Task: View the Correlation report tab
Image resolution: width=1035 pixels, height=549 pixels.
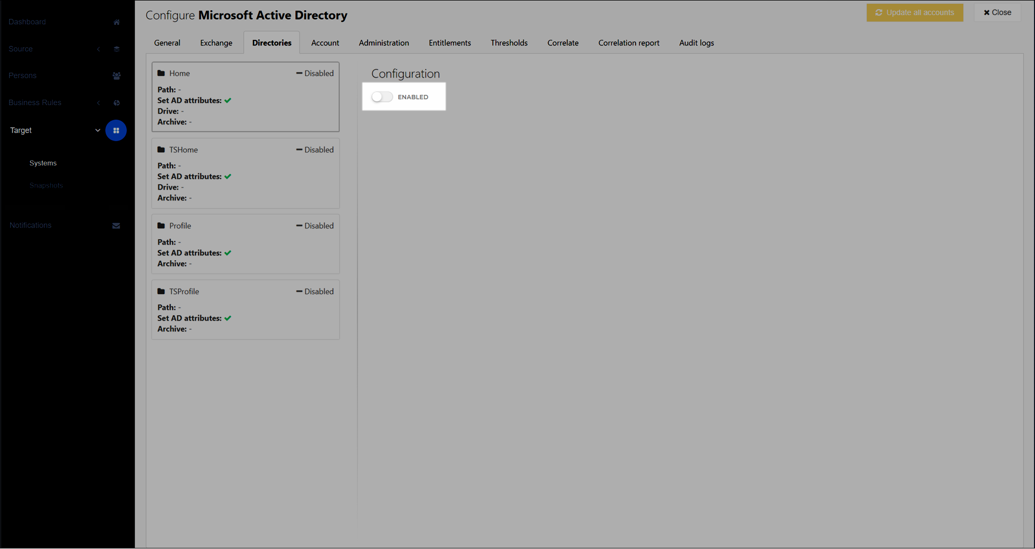Action: point(629,43)
